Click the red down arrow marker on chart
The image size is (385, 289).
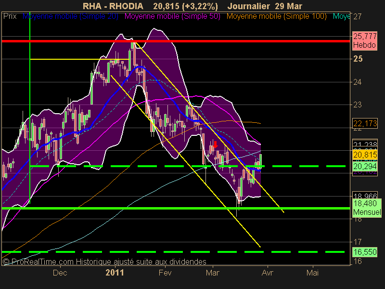pos(215,144)
